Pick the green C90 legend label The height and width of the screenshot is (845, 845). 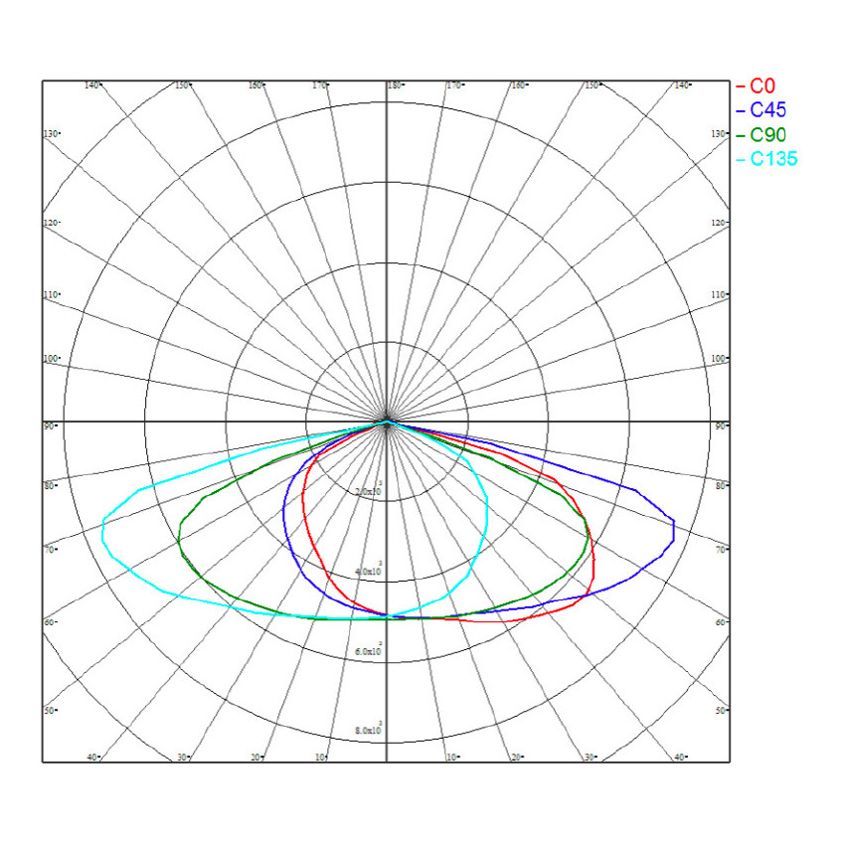(x=767, y=134)
